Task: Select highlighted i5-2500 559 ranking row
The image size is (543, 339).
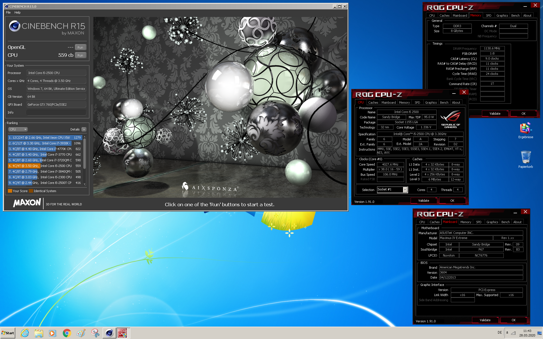Action: tap(45, 166)
